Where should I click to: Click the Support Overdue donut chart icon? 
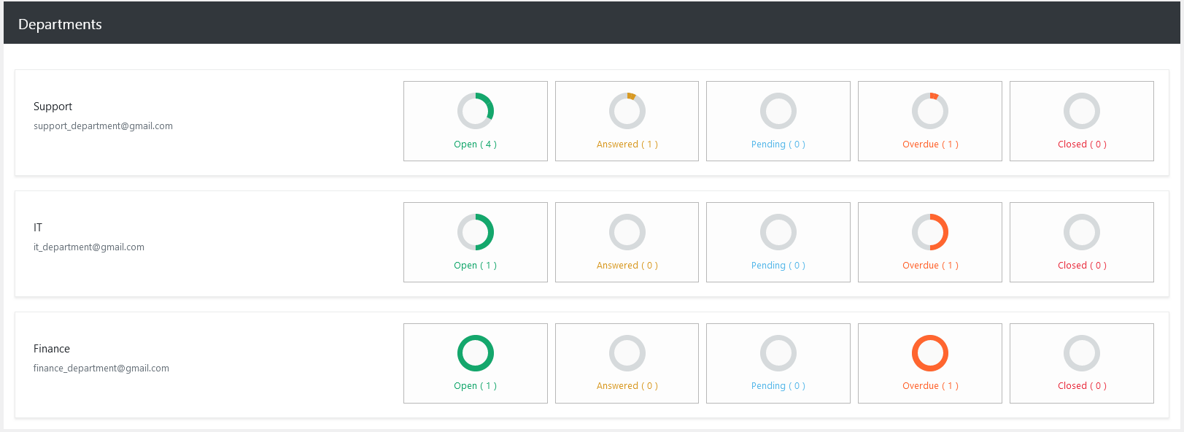[929, 111]
